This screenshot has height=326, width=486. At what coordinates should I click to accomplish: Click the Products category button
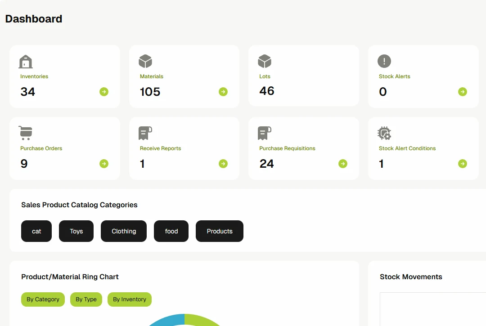coord(220,231)
